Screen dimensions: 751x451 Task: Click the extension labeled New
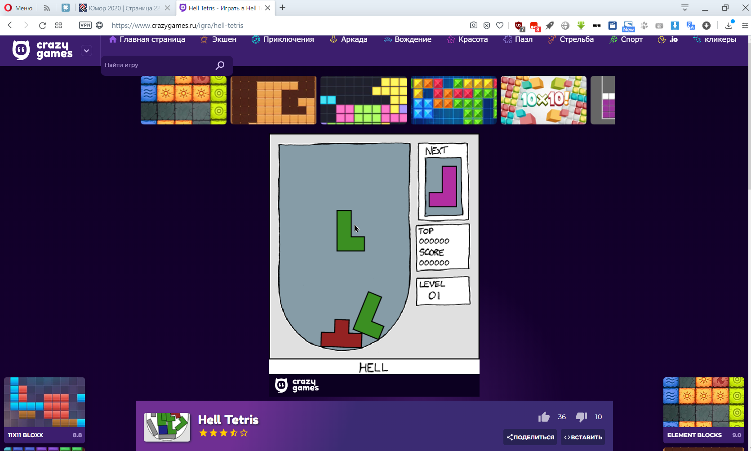click(x=628, y=27)
